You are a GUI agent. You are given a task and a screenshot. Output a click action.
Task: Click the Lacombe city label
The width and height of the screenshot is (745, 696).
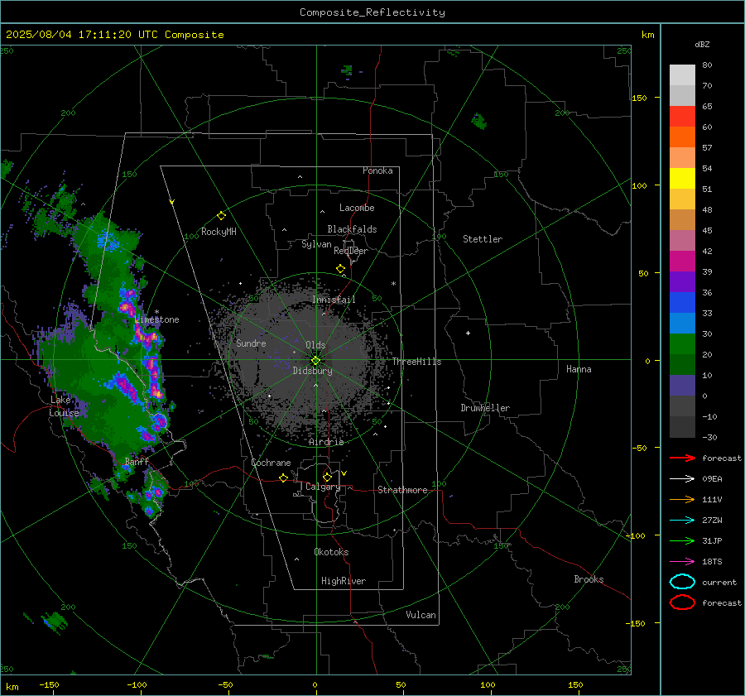coord(357,208)
